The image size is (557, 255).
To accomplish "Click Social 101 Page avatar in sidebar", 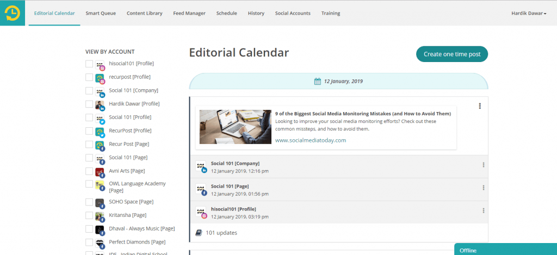I will (x=100, y=159).
